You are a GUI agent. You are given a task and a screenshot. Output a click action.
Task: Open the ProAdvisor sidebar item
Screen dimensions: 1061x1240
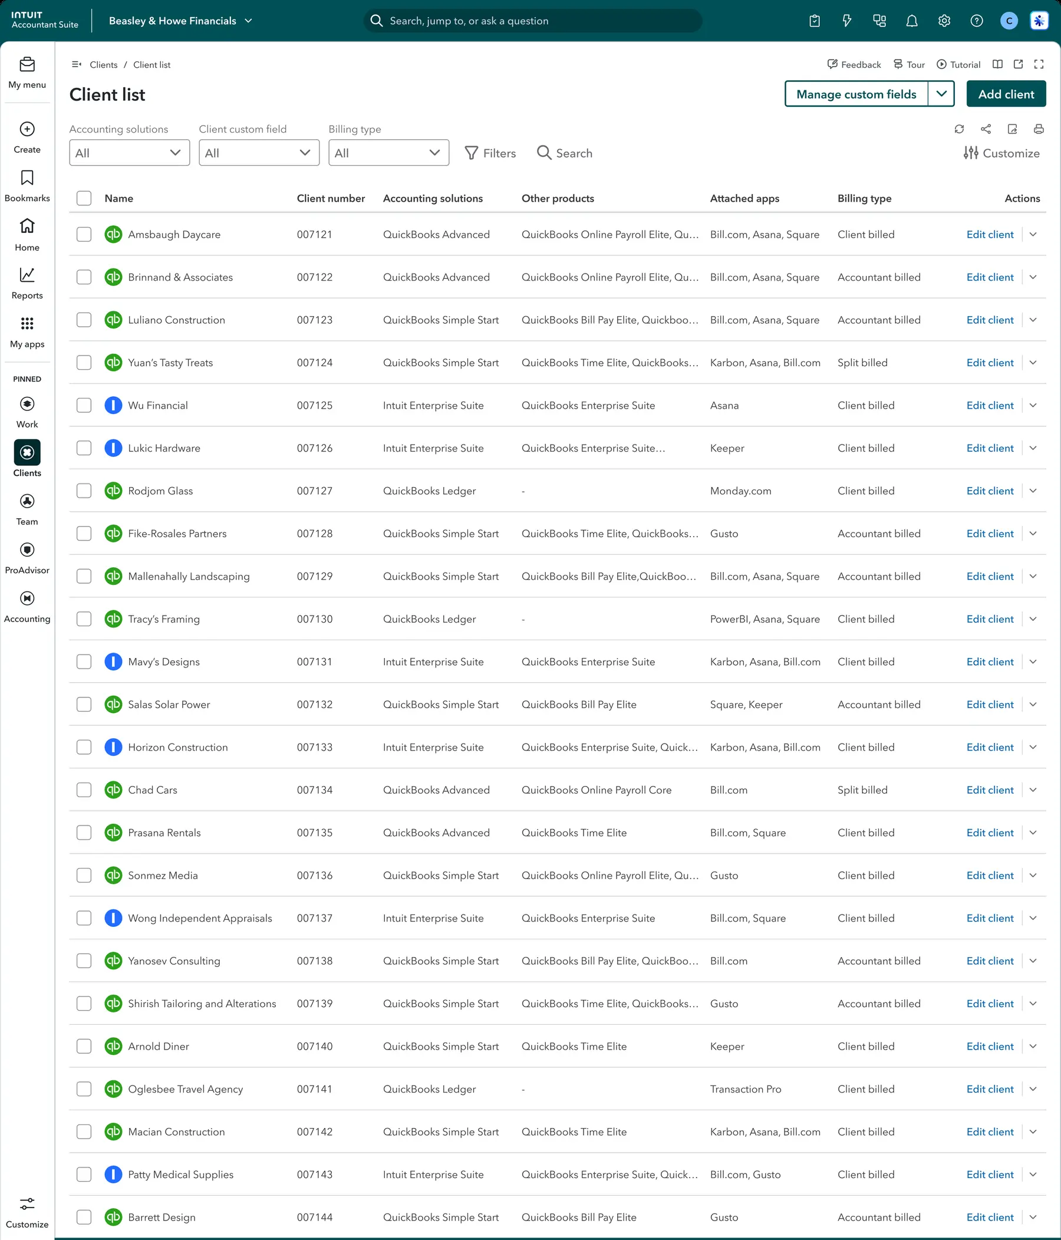pyautogui.click(x=27, y=558)
